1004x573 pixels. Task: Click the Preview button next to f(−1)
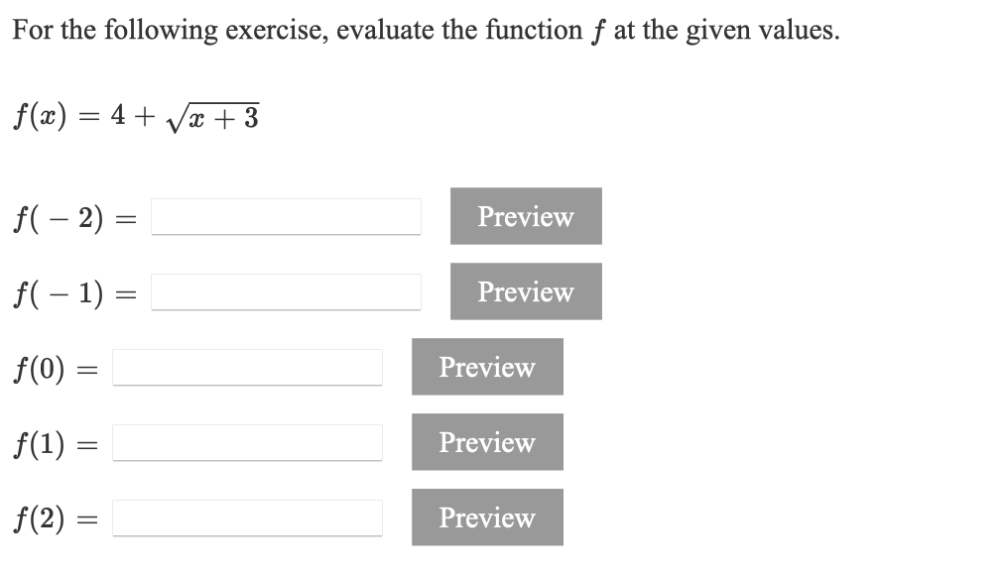pyautogui.click(x=526, y=291)
